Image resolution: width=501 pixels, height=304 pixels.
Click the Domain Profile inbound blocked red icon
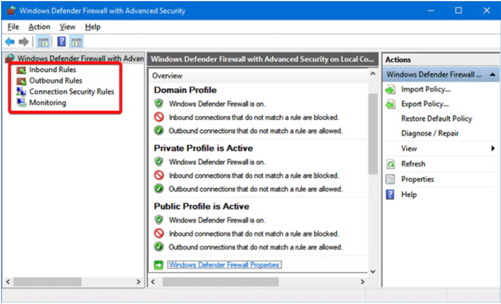point(159,117)
